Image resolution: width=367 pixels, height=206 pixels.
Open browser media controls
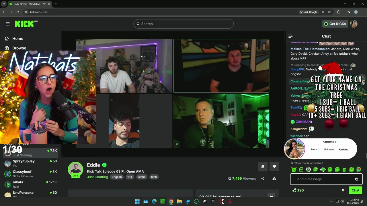[349, 12]
